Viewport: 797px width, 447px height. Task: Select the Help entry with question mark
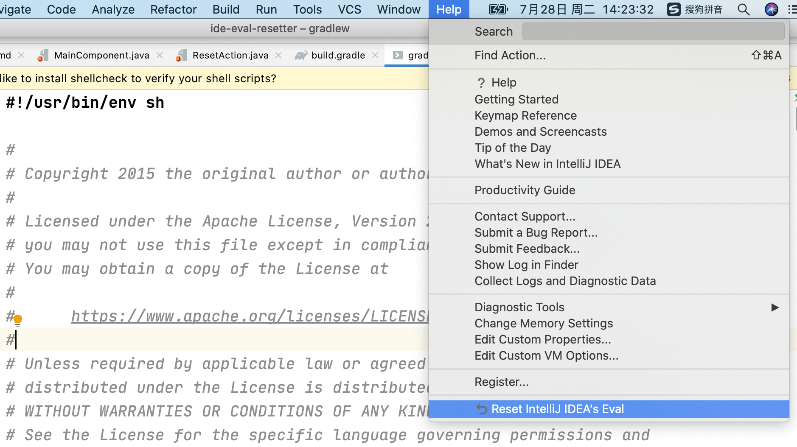609,82
